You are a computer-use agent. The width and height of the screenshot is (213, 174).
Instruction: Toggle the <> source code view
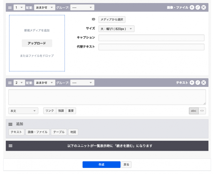pyautogui.click(x=202, y=111)
